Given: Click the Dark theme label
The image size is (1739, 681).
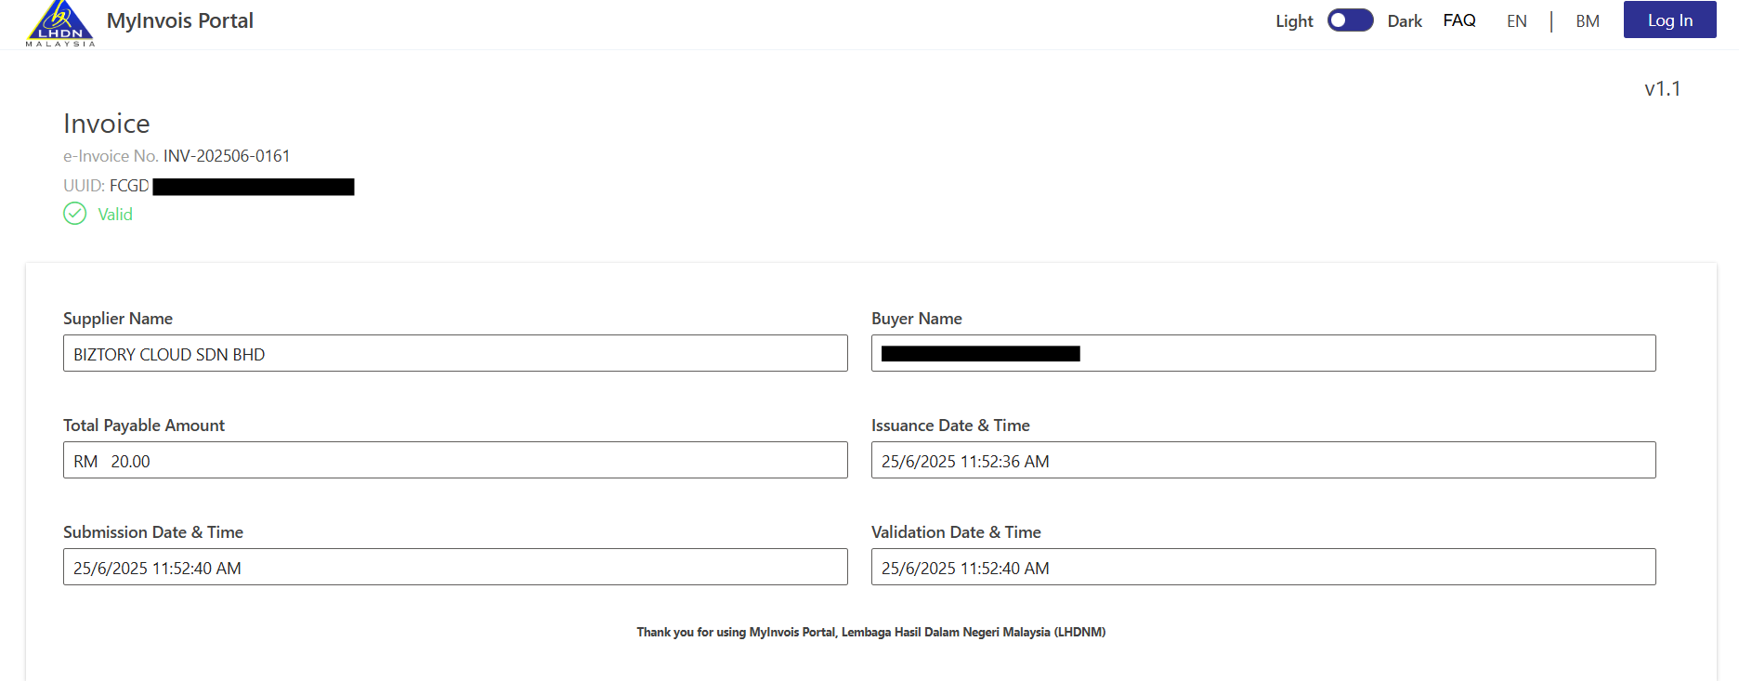Looking at the screenshot, I should point(1405,21).
